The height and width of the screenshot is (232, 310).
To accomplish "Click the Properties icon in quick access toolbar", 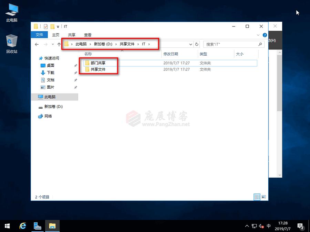I will (x=45, y=26).
